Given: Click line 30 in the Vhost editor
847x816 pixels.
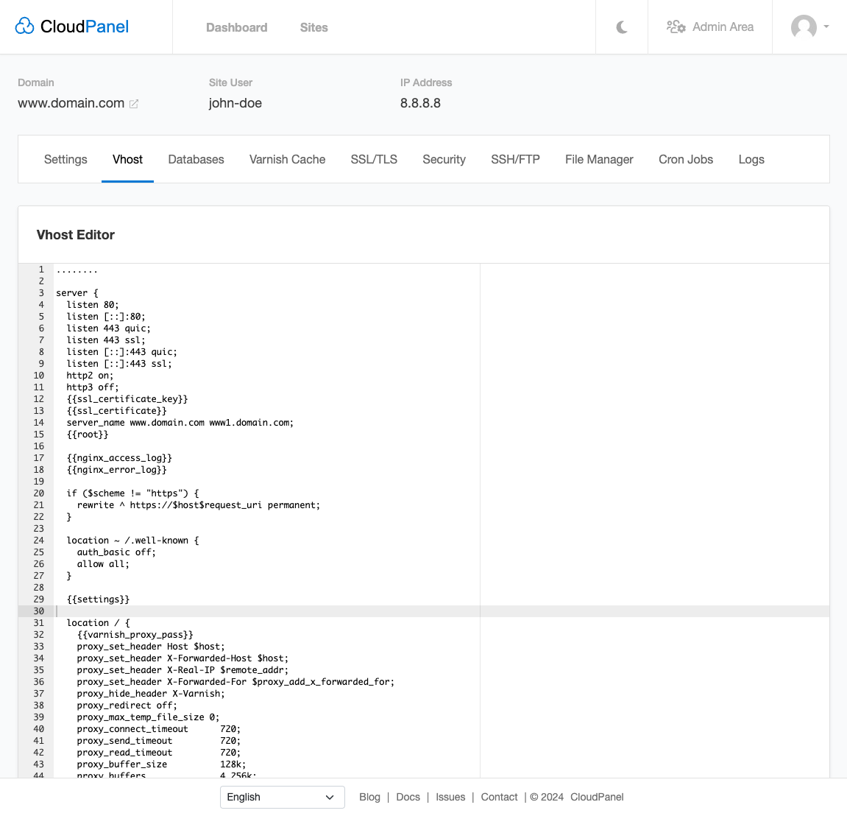Looking at the screenshot, I should pos(221,611).
